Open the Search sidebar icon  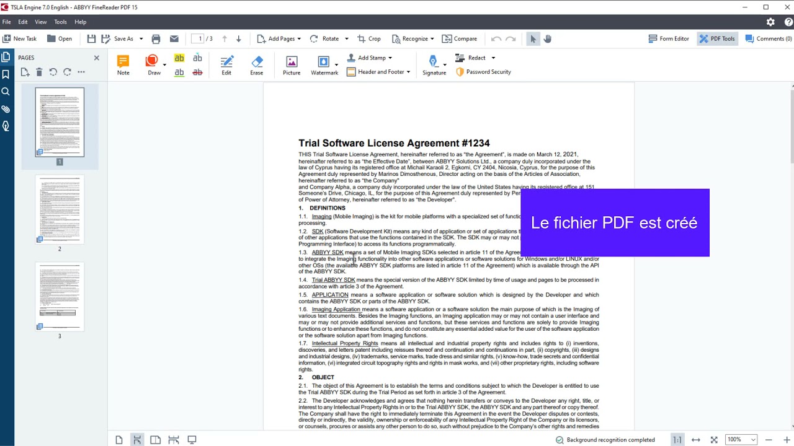[x=6, y=92]
